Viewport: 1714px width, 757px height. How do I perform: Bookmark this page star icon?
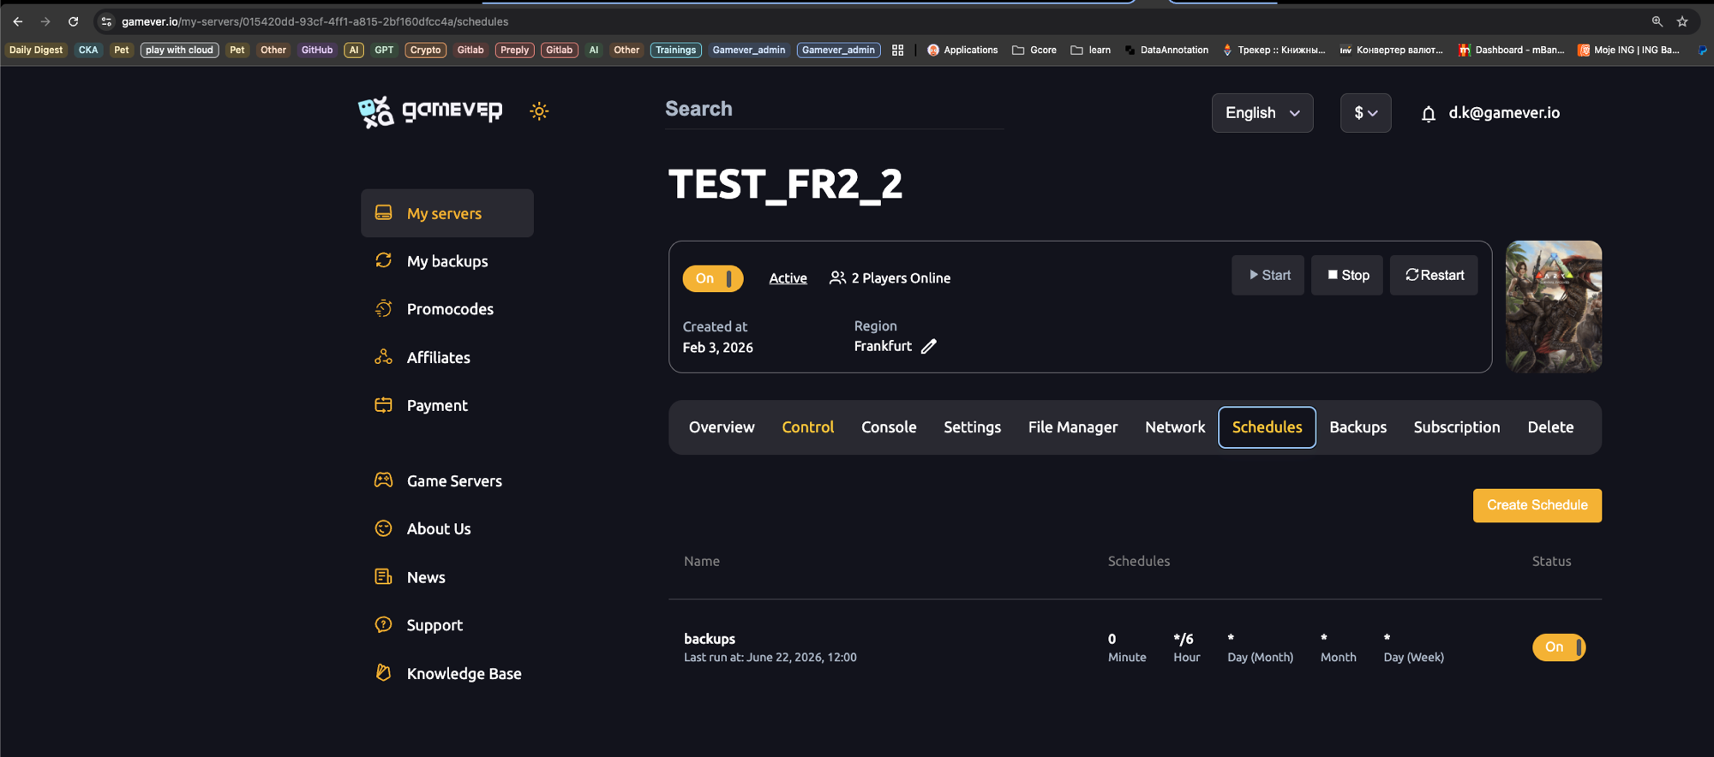(1682, 21)
